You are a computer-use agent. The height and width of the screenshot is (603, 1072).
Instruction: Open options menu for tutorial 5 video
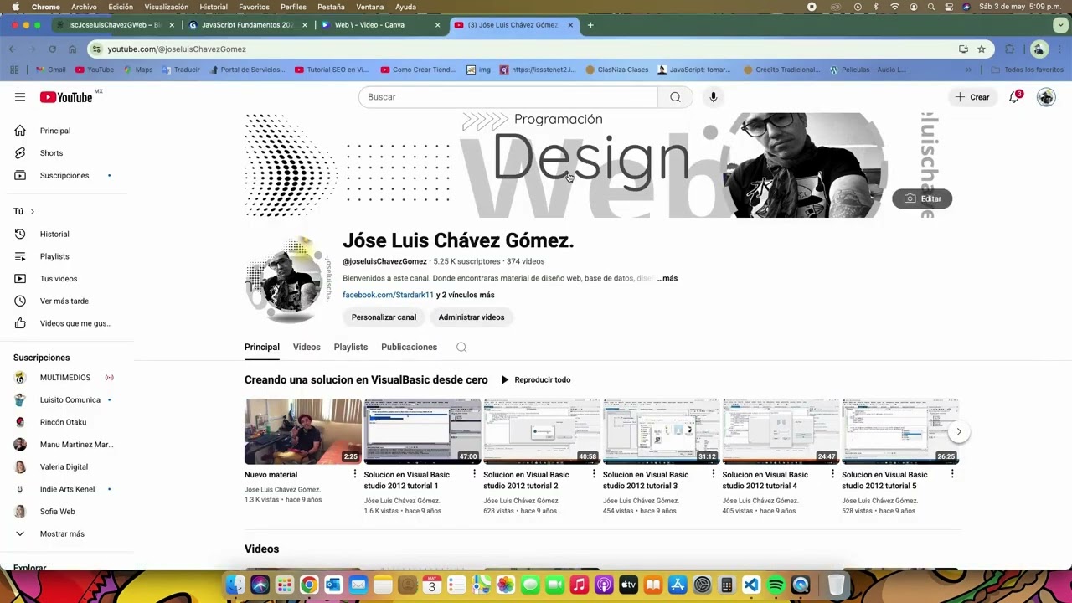coord(952,475)
